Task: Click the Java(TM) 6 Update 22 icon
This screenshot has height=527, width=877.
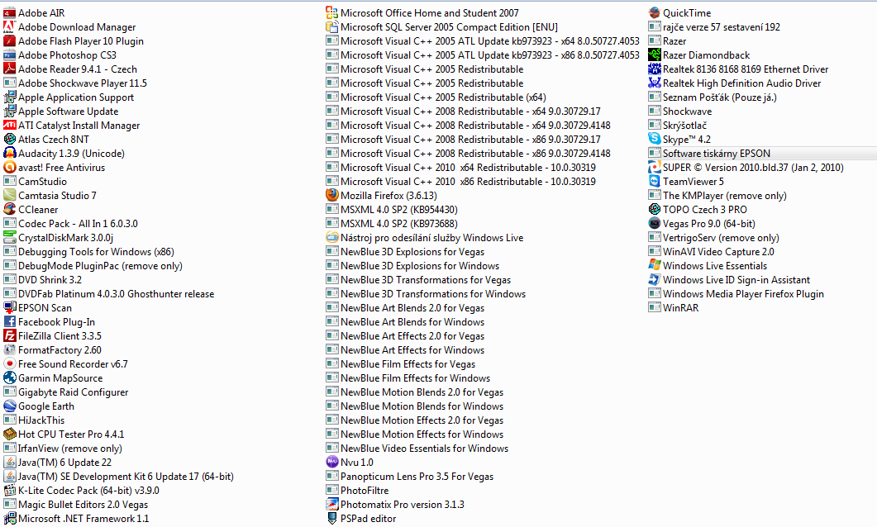Action: click(x=10, y=462)
